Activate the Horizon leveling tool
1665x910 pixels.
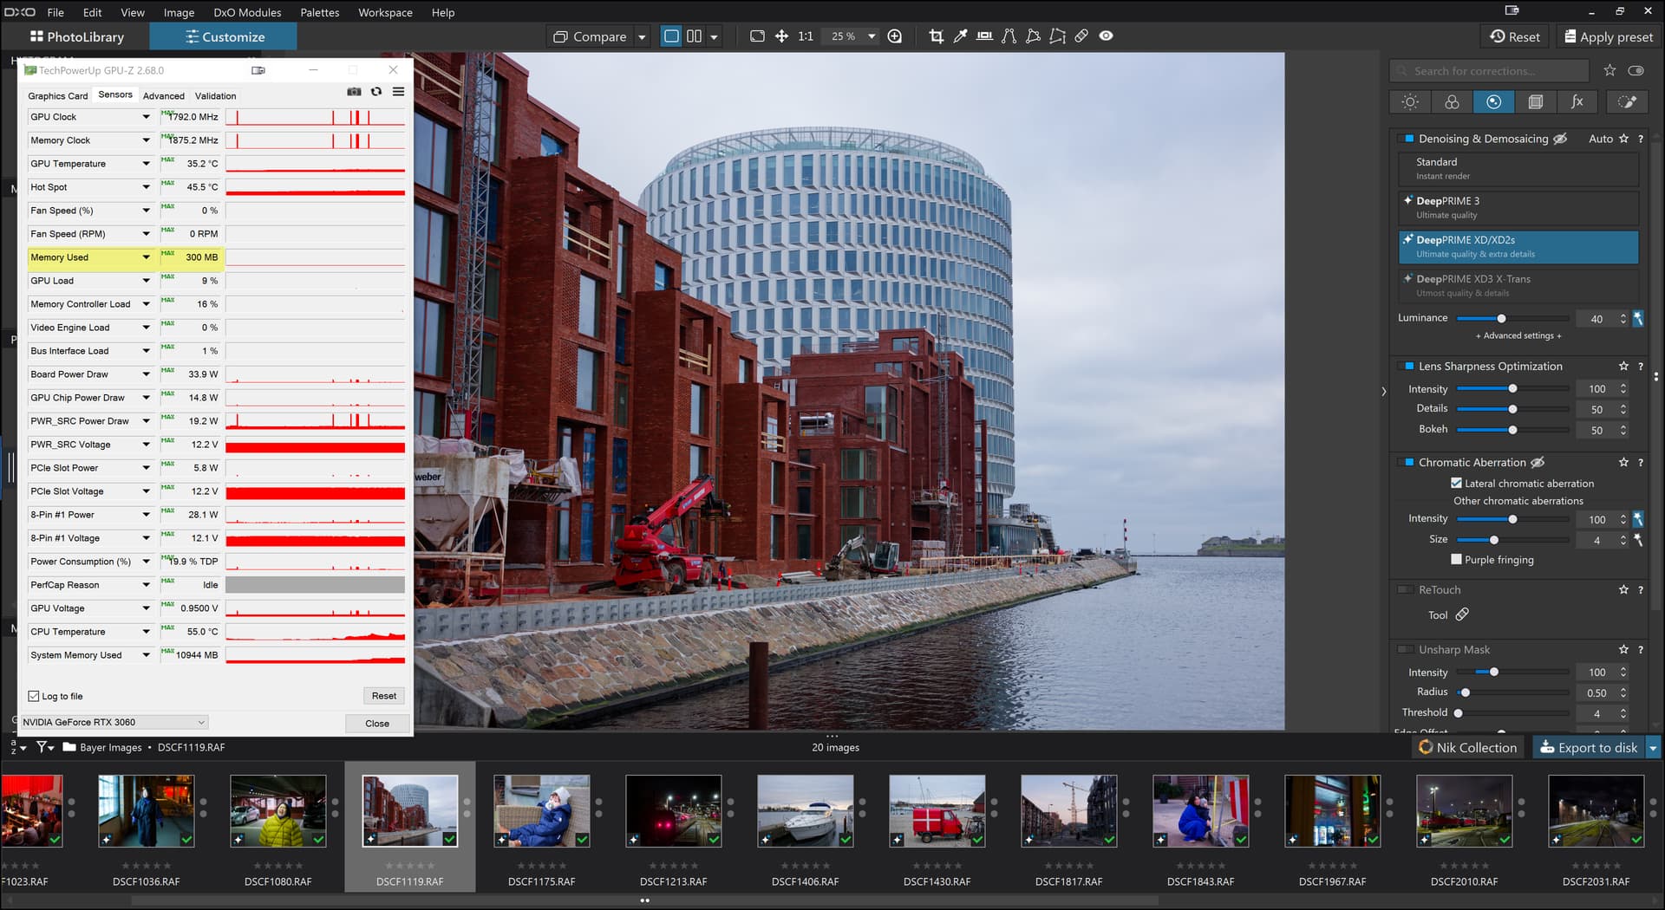[x=984, y=36]
